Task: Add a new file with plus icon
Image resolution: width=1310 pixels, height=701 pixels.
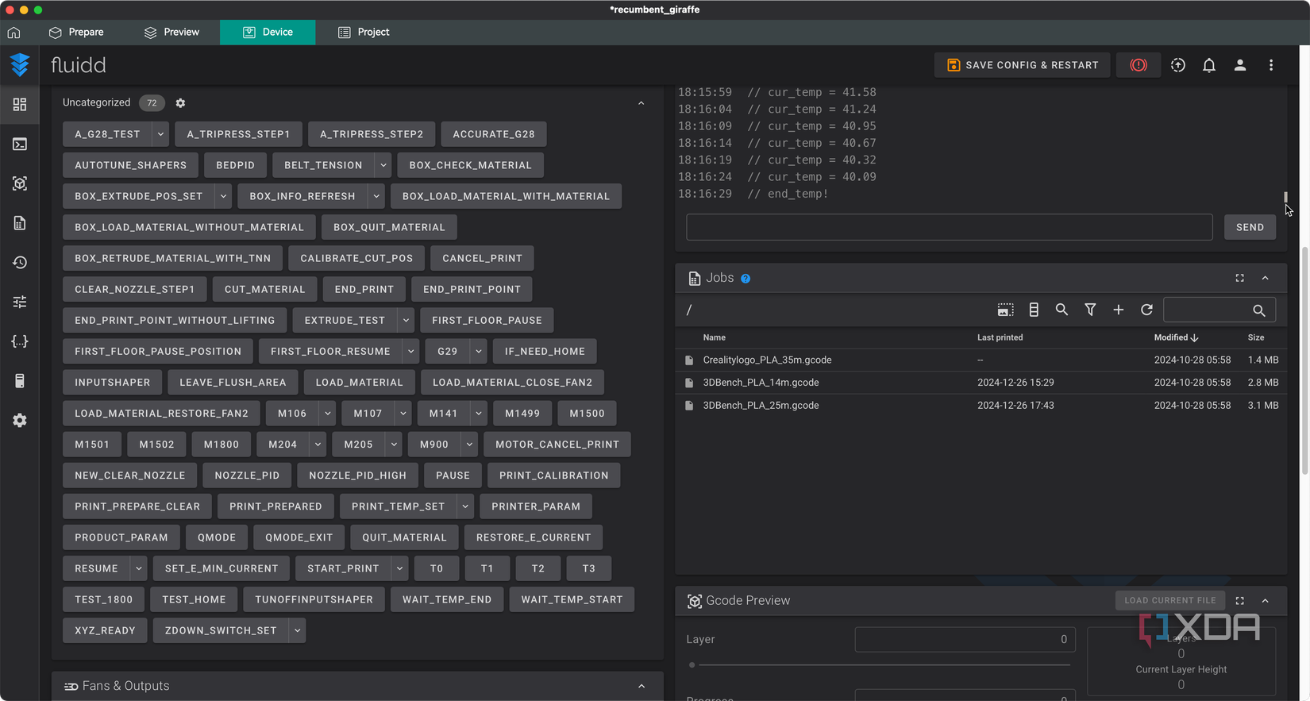Action: (x=1119, y=310)
